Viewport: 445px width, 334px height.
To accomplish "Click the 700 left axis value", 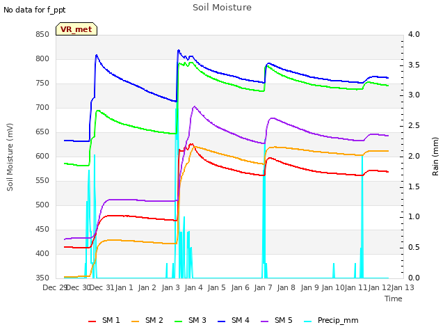I will click(42, 108).
